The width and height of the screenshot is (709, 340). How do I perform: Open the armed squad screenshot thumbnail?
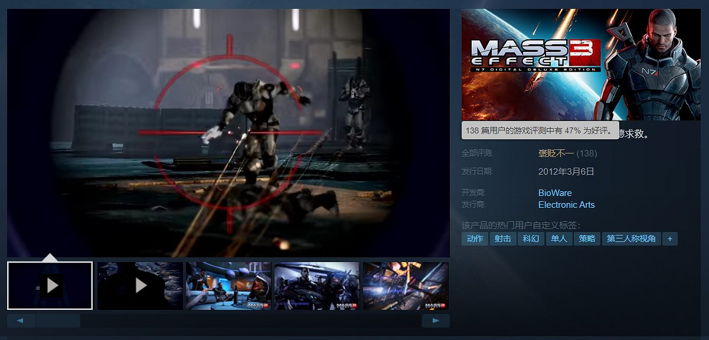(317, 286)
